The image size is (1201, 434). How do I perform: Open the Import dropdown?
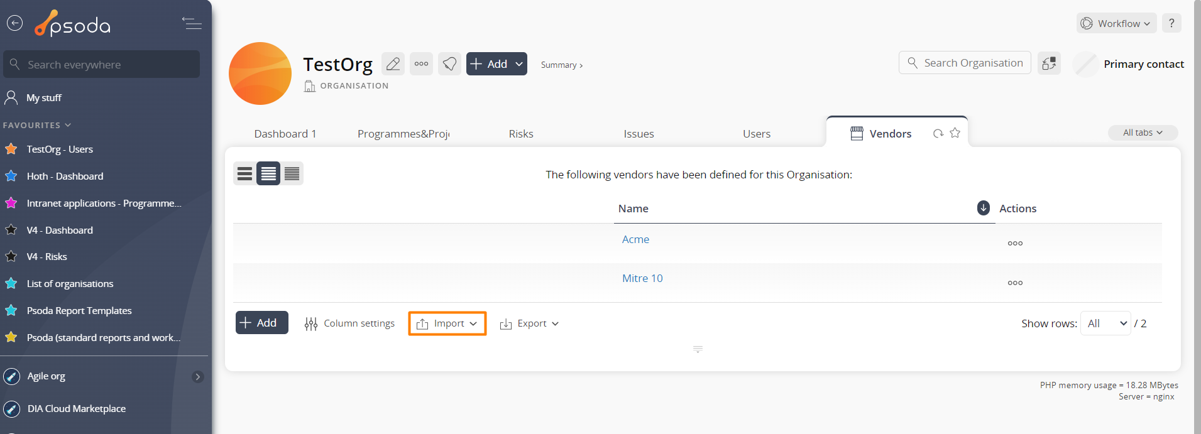click(447, 323)
